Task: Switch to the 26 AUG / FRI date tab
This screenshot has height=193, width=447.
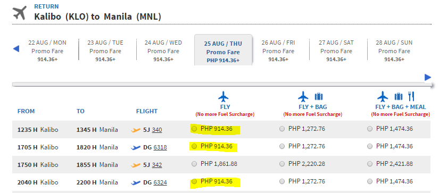Action: (x=278, y=51)
